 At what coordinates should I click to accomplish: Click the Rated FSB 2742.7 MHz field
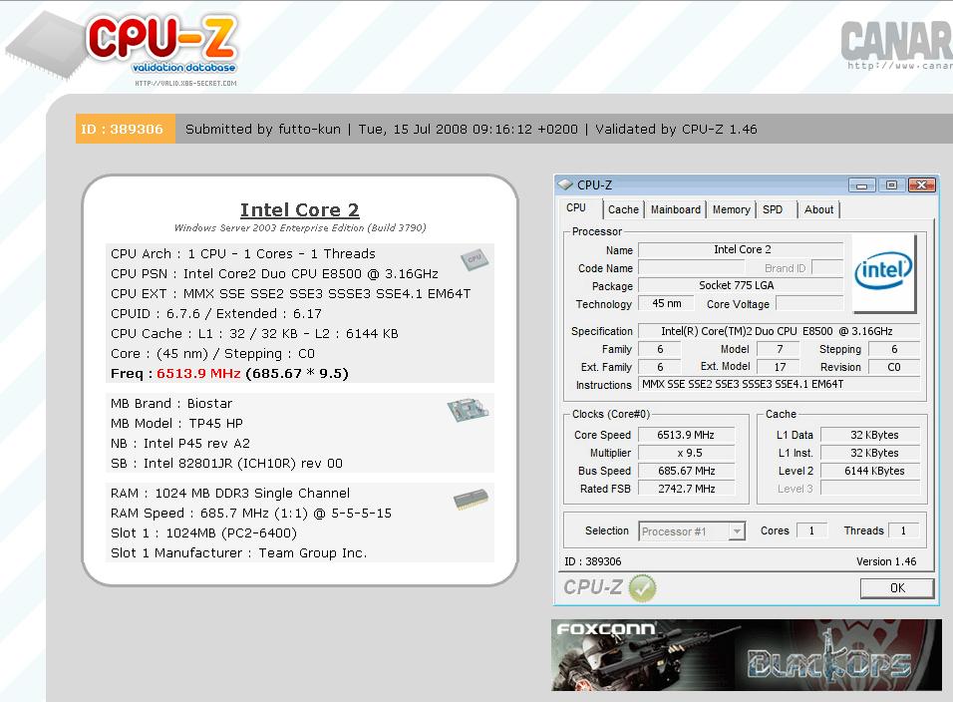click(x=686, y=488)
